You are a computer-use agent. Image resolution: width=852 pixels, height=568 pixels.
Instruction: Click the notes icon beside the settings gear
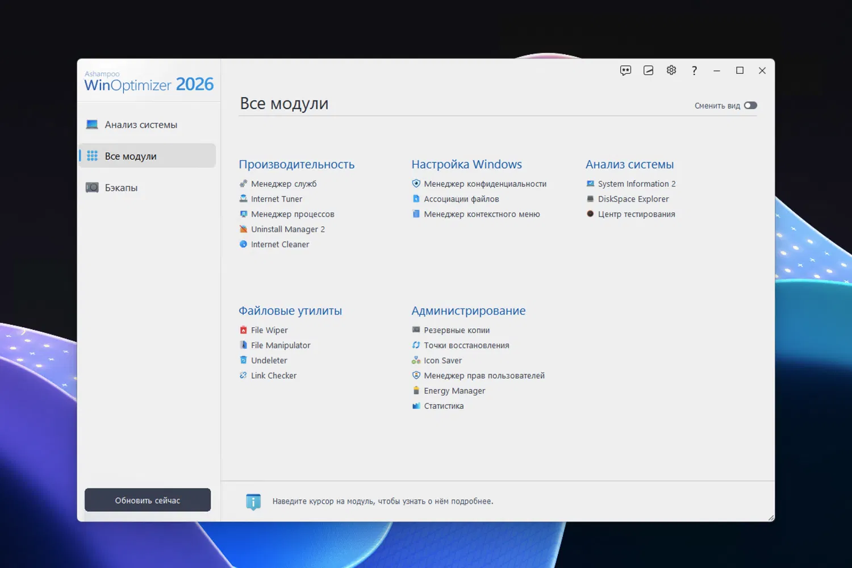648,70
